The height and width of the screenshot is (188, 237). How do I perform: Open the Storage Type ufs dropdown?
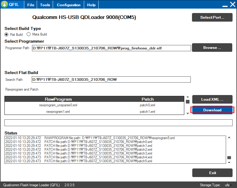click(x=228, y=185)
